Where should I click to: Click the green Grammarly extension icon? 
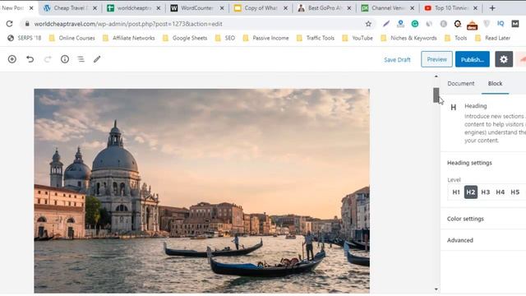tap(415, 24)
